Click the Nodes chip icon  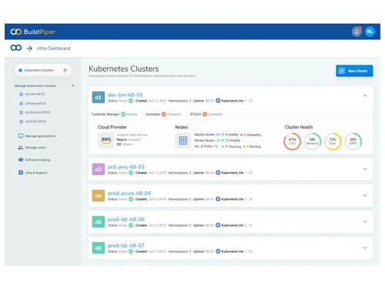[183, 140]
